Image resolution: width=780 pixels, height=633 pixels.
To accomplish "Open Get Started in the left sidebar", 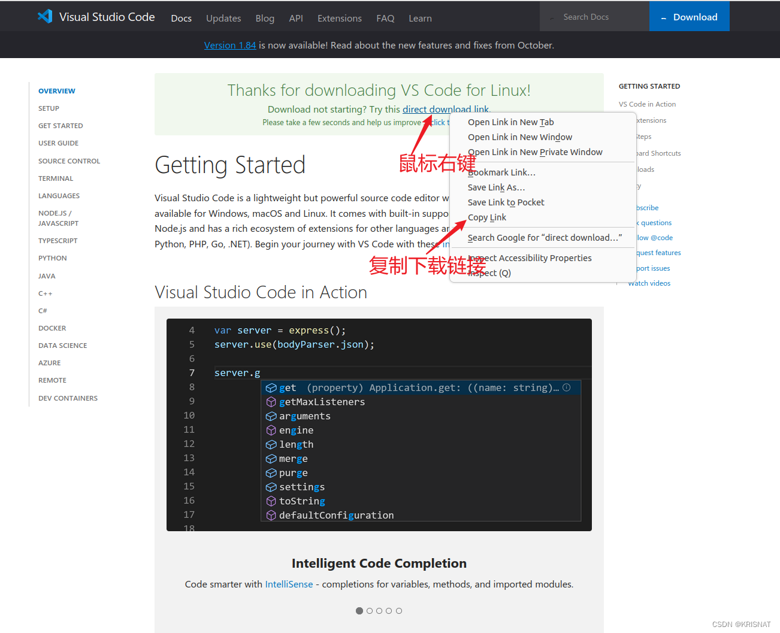I will point(61,126).
